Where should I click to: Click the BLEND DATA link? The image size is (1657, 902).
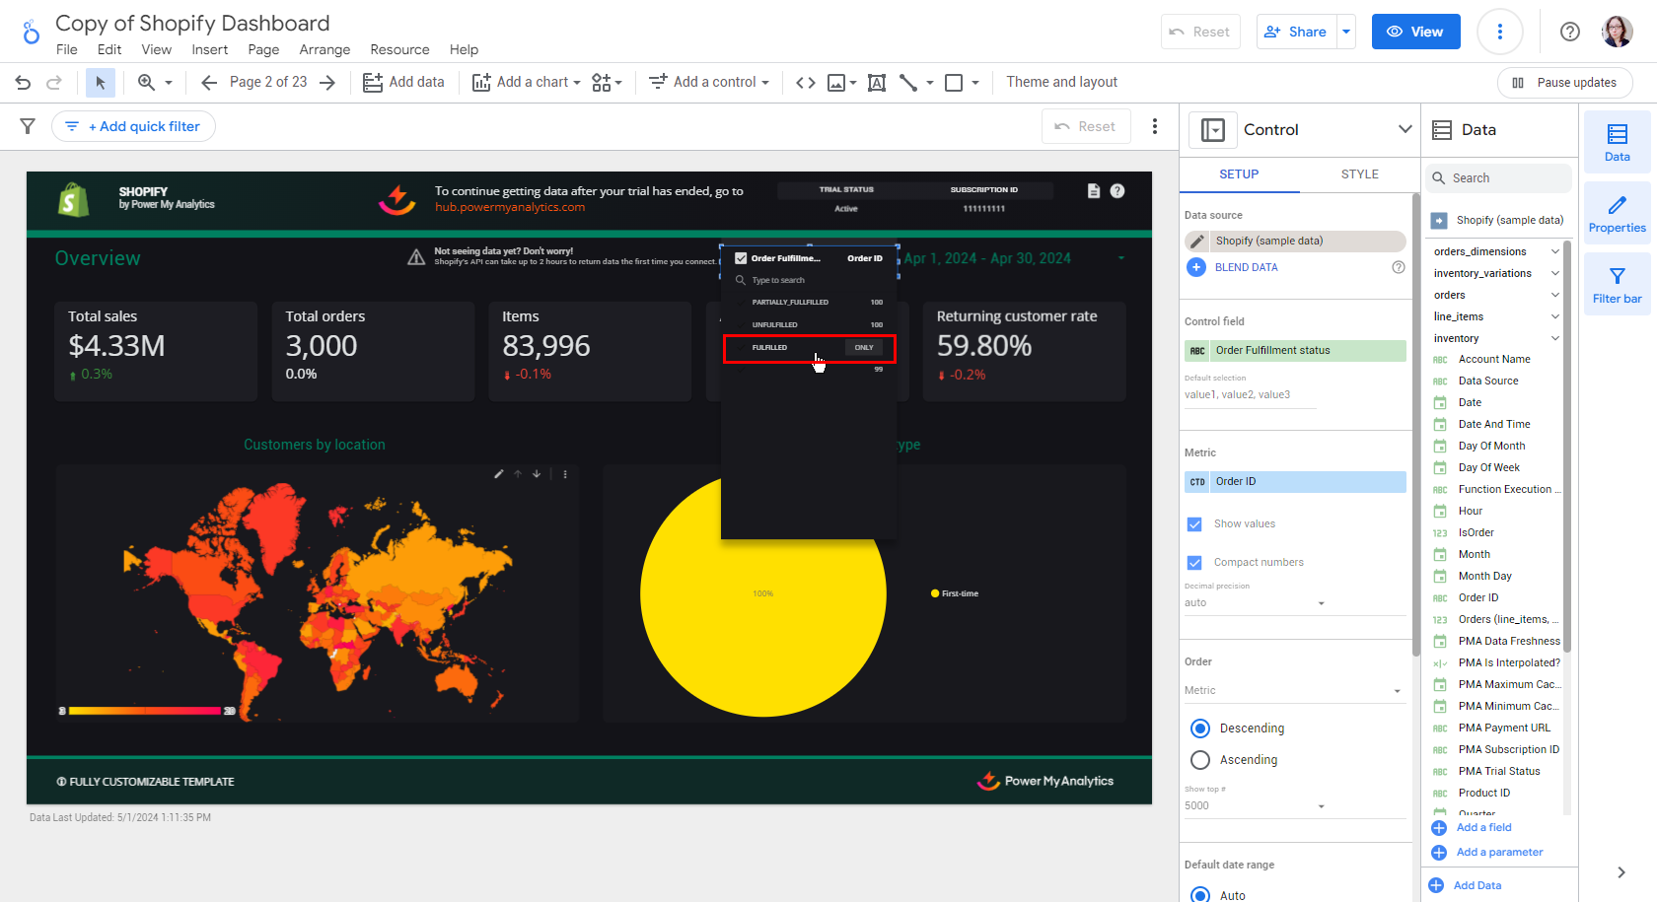1246,267
